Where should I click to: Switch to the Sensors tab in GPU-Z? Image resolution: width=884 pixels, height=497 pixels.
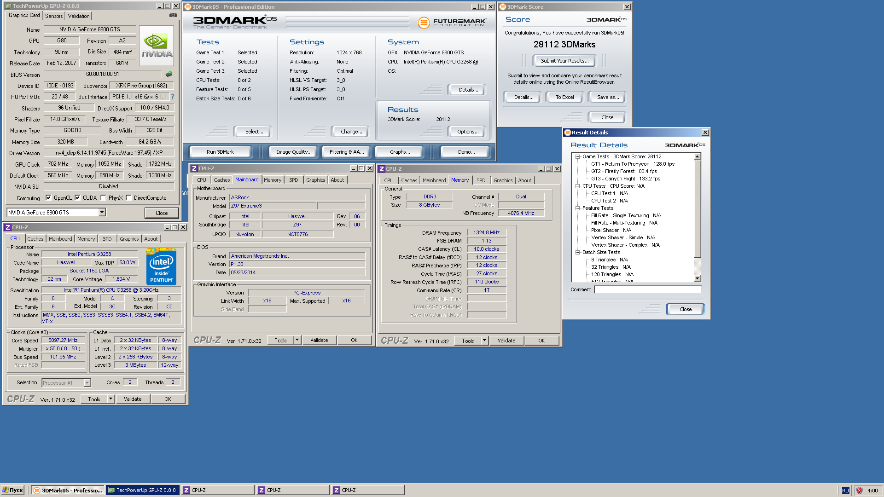click(54, 16)
